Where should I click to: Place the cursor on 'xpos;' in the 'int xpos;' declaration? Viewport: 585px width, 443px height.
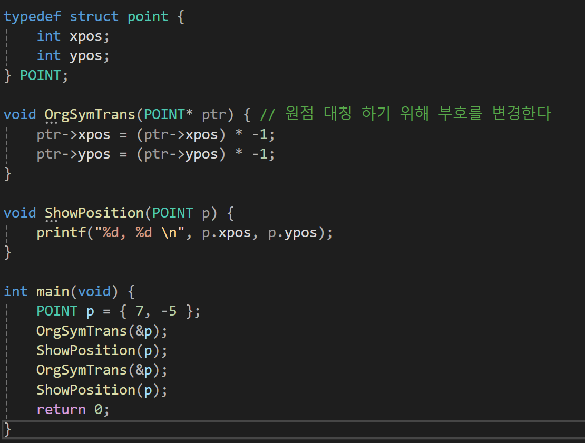point(90,37)
